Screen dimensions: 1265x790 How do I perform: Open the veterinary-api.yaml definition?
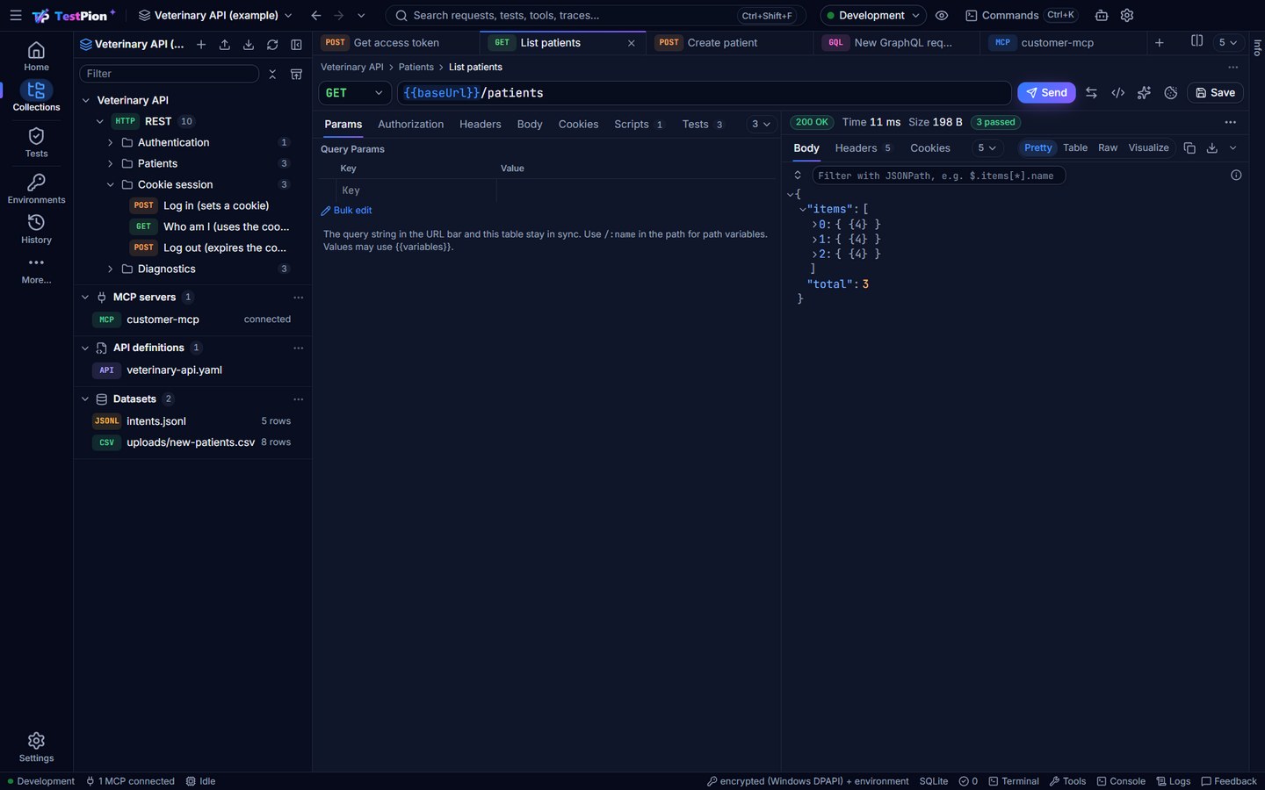pos(174,370)
